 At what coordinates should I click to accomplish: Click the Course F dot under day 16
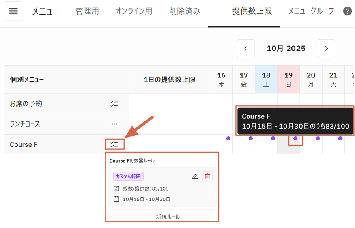[228, 138]
